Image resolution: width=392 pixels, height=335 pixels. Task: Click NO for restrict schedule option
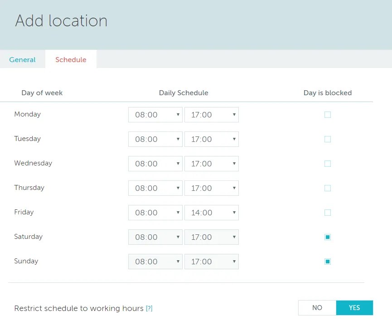coord(317,307)
